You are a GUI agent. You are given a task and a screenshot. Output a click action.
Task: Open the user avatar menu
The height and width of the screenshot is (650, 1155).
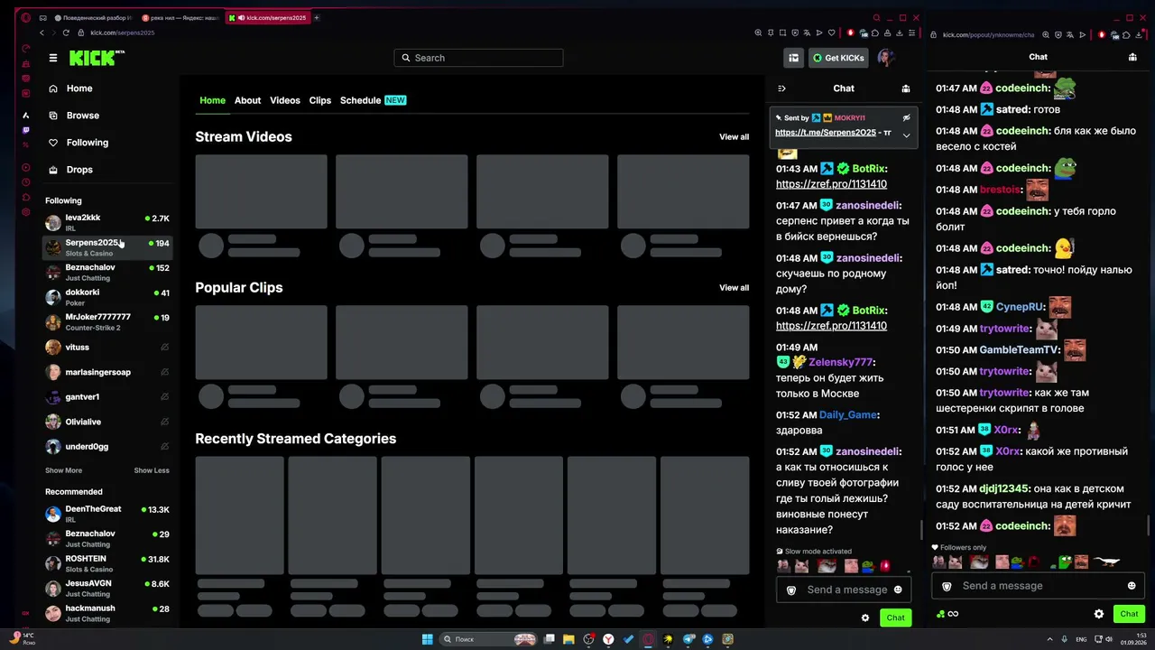(885, 58)
